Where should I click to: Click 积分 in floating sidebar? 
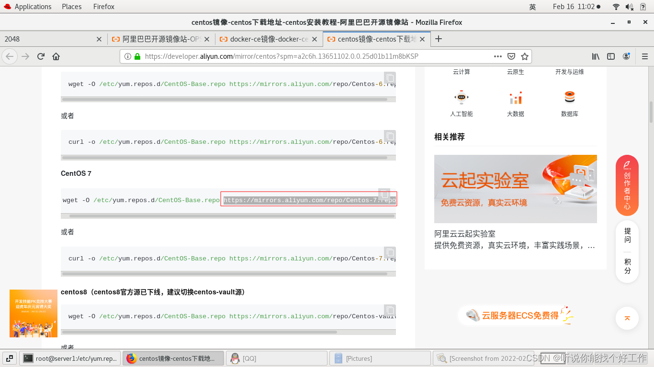(627, 266)
